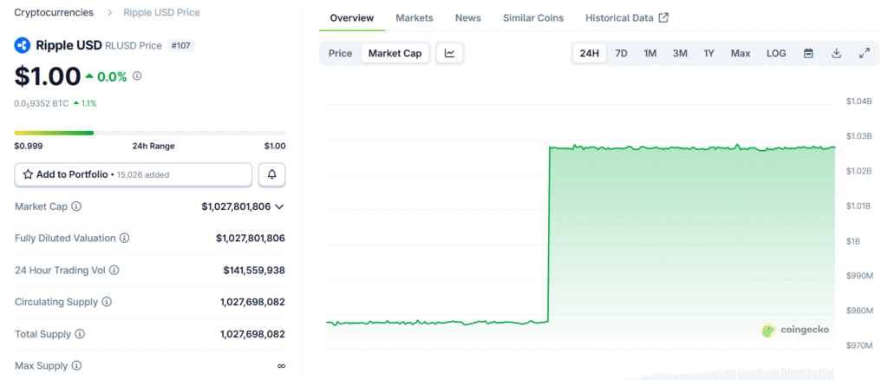The width and height of the screenshot is (888, 380).
Task: Click the #107 rank badge
Action: click(181, 46)
